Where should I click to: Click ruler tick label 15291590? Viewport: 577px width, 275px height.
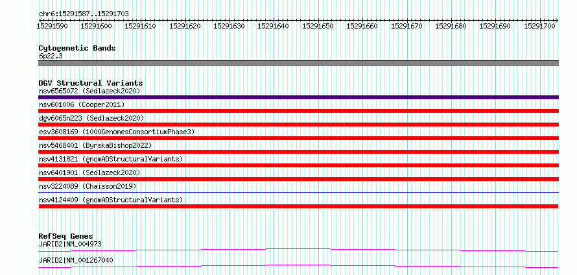[x=52, y=26]
